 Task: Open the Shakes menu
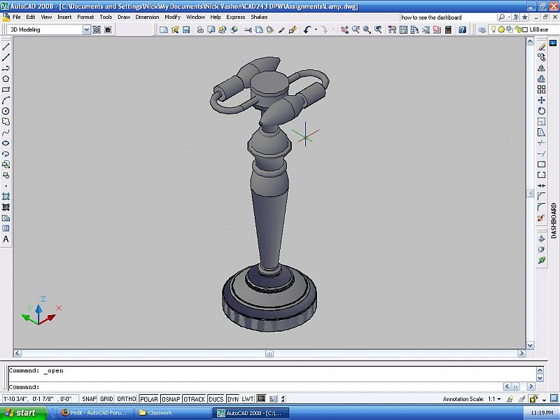(x=259, y=17)
